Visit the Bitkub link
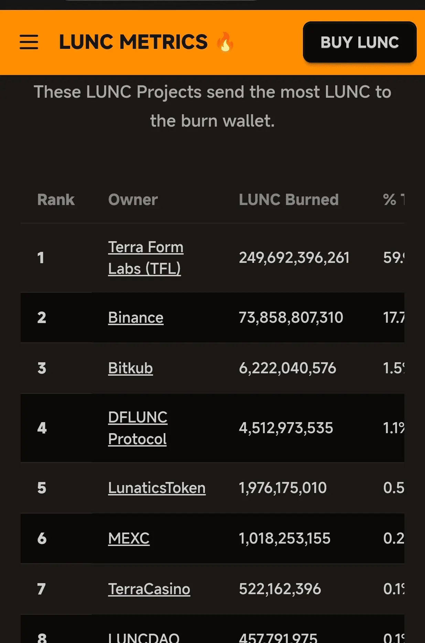This screenshot has width=425, height=643. (130, 368)
